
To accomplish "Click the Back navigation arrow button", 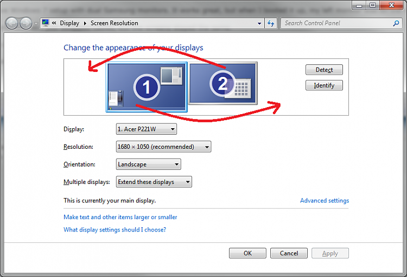I will (12, 24).
